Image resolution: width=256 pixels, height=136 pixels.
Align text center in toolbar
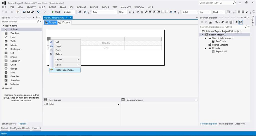[154, 12]
